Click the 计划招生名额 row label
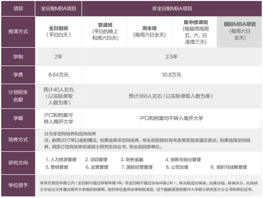 (19, 96)
